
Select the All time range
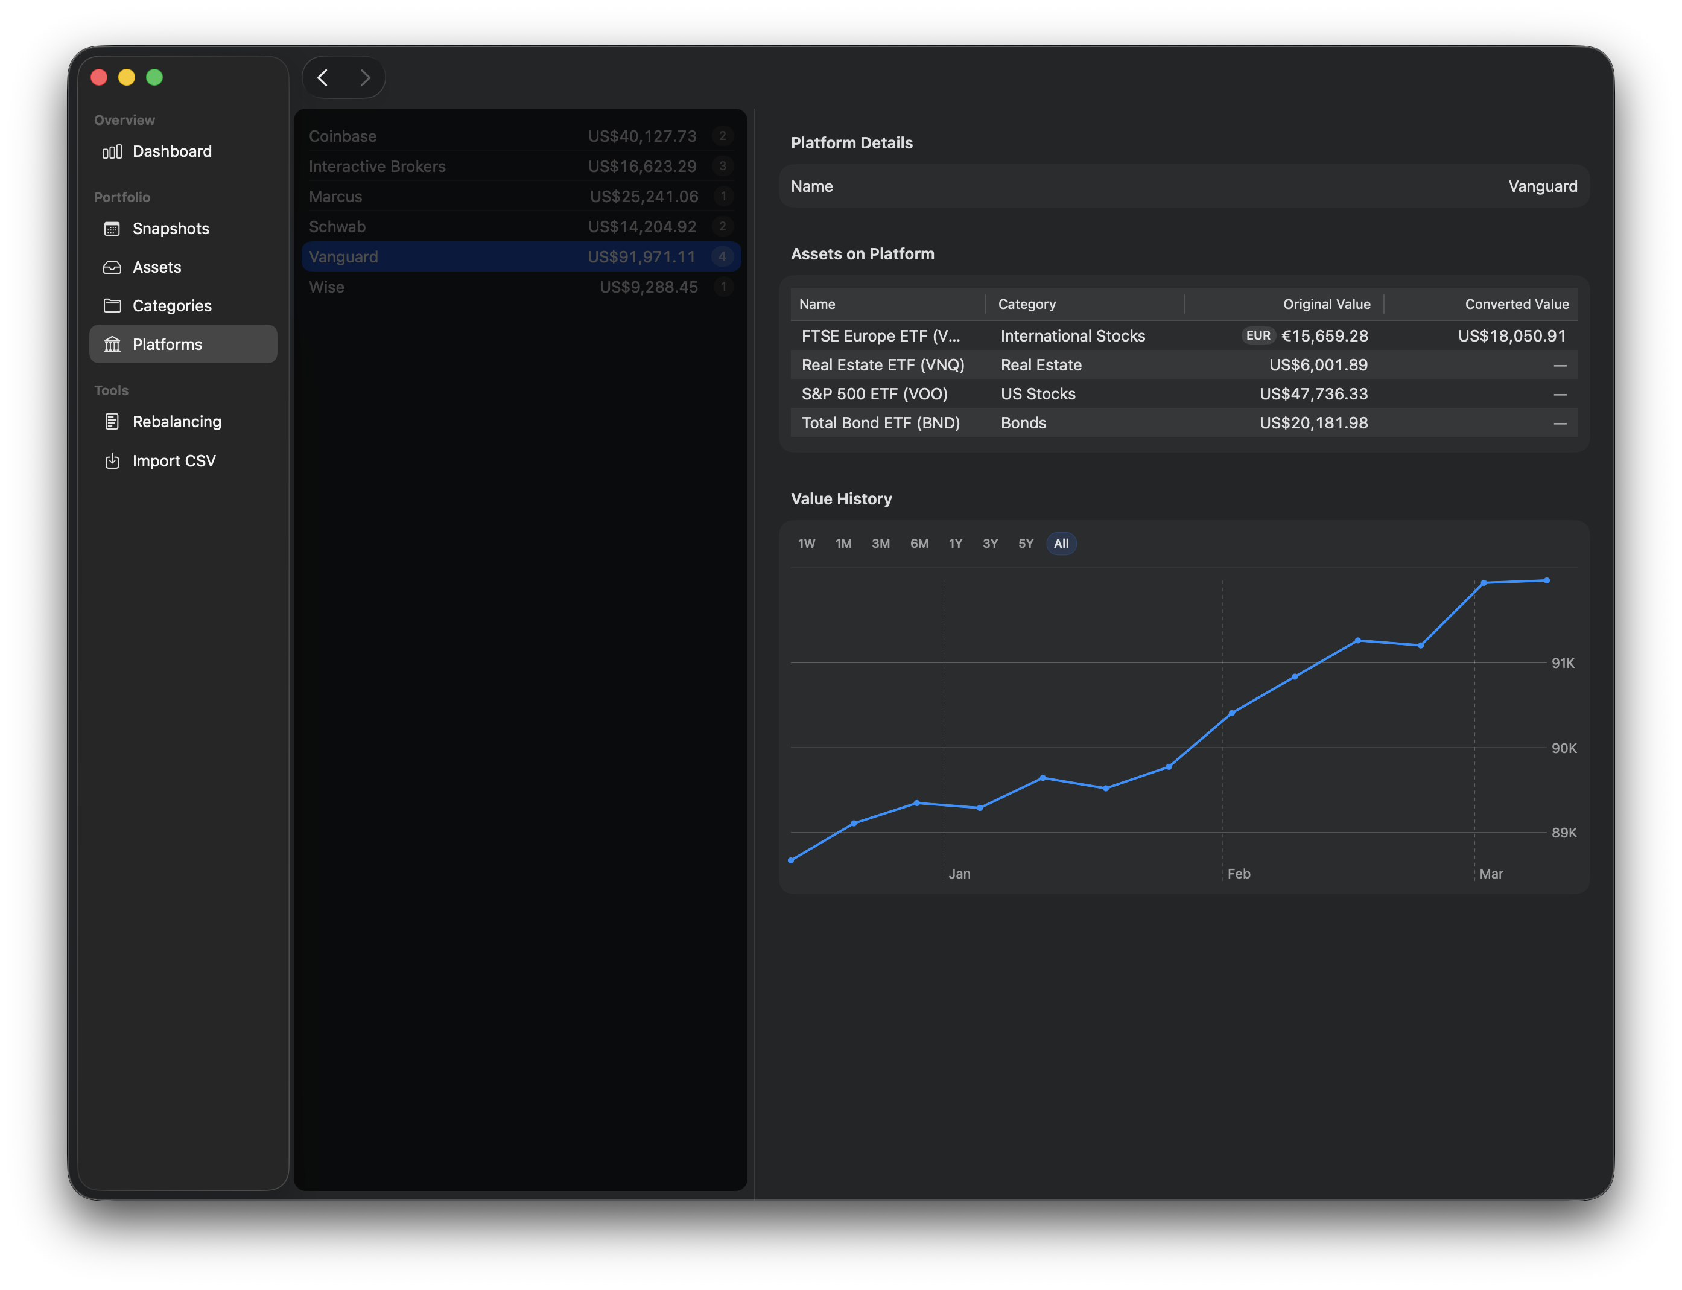(x=1061, y=544)
